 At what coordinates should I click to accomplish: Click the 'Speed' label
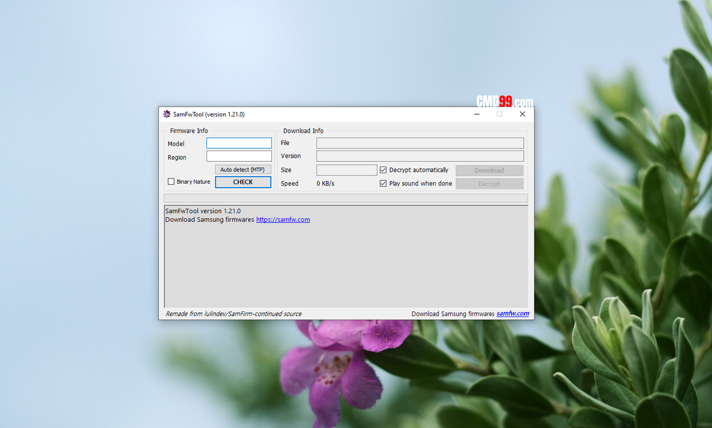[x=289, y=184]
